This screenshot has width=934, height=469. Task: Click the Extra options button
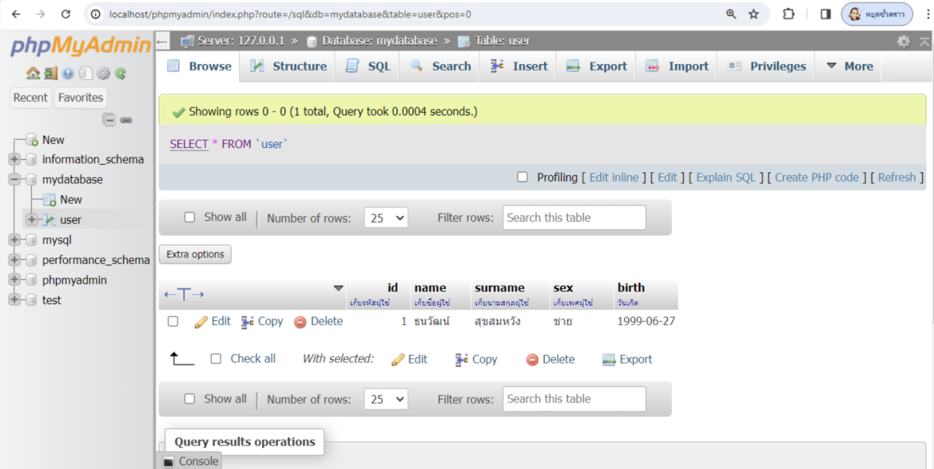click(195, 255)
